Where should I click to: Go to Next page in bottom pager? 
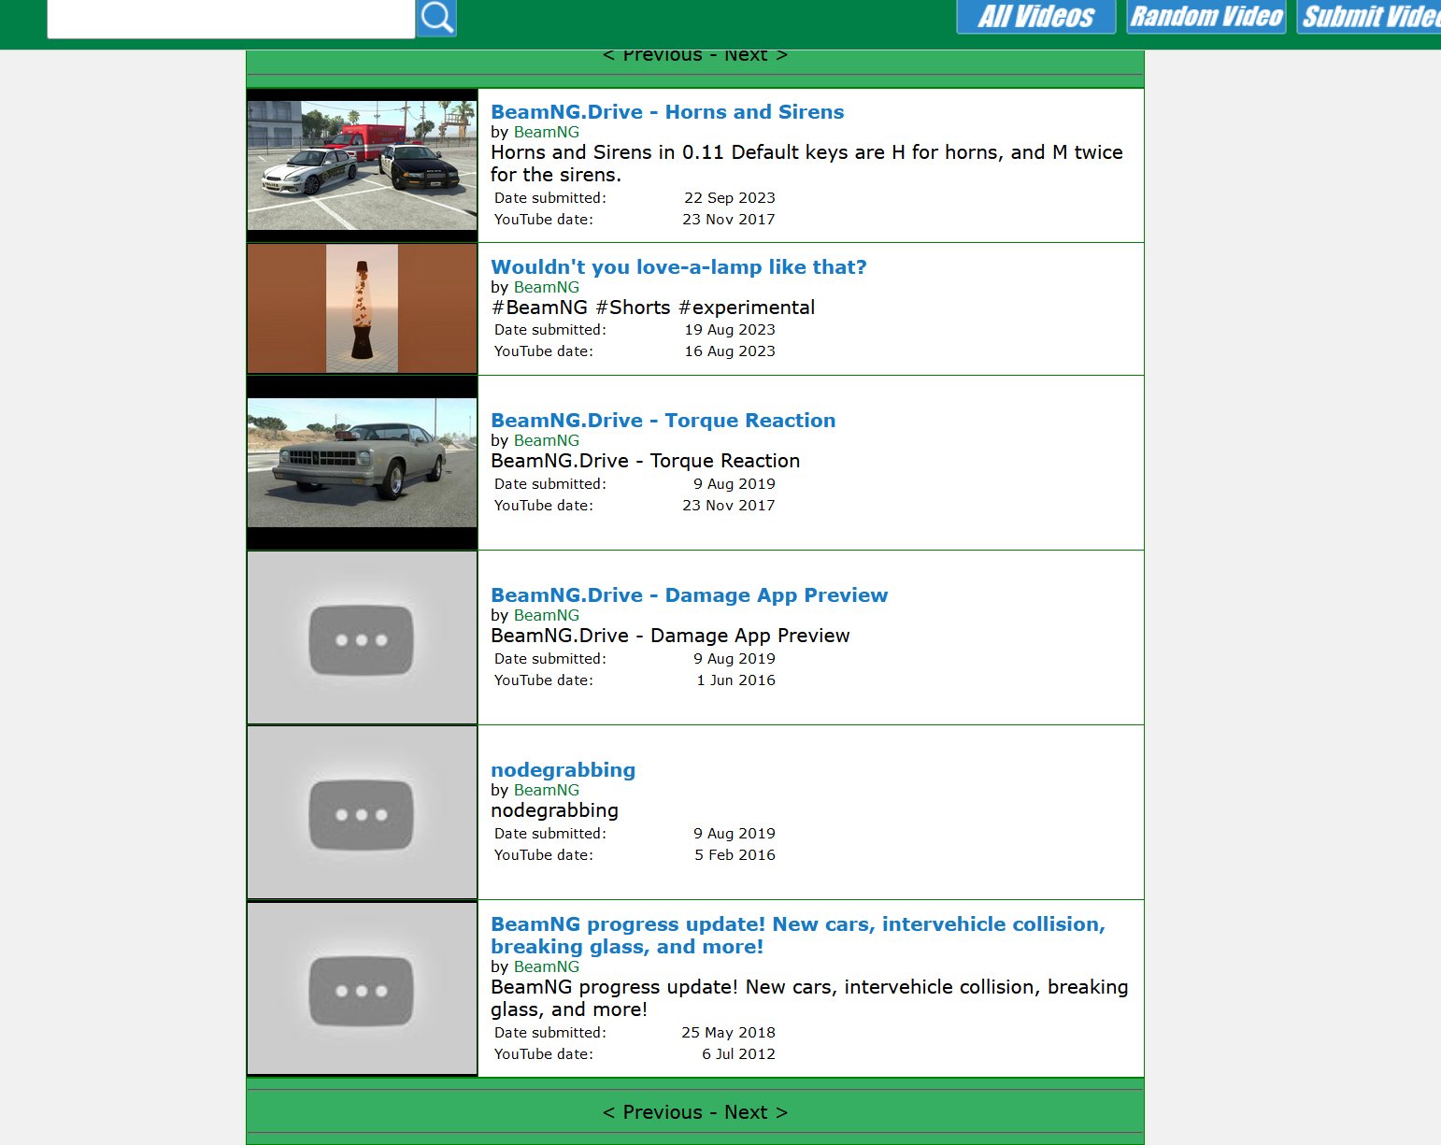click(x=756, y=1112)
